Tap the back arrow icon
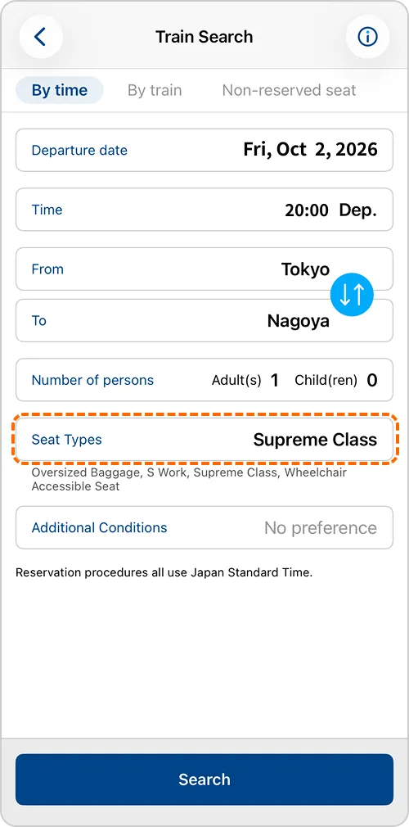 coord(41,37)
